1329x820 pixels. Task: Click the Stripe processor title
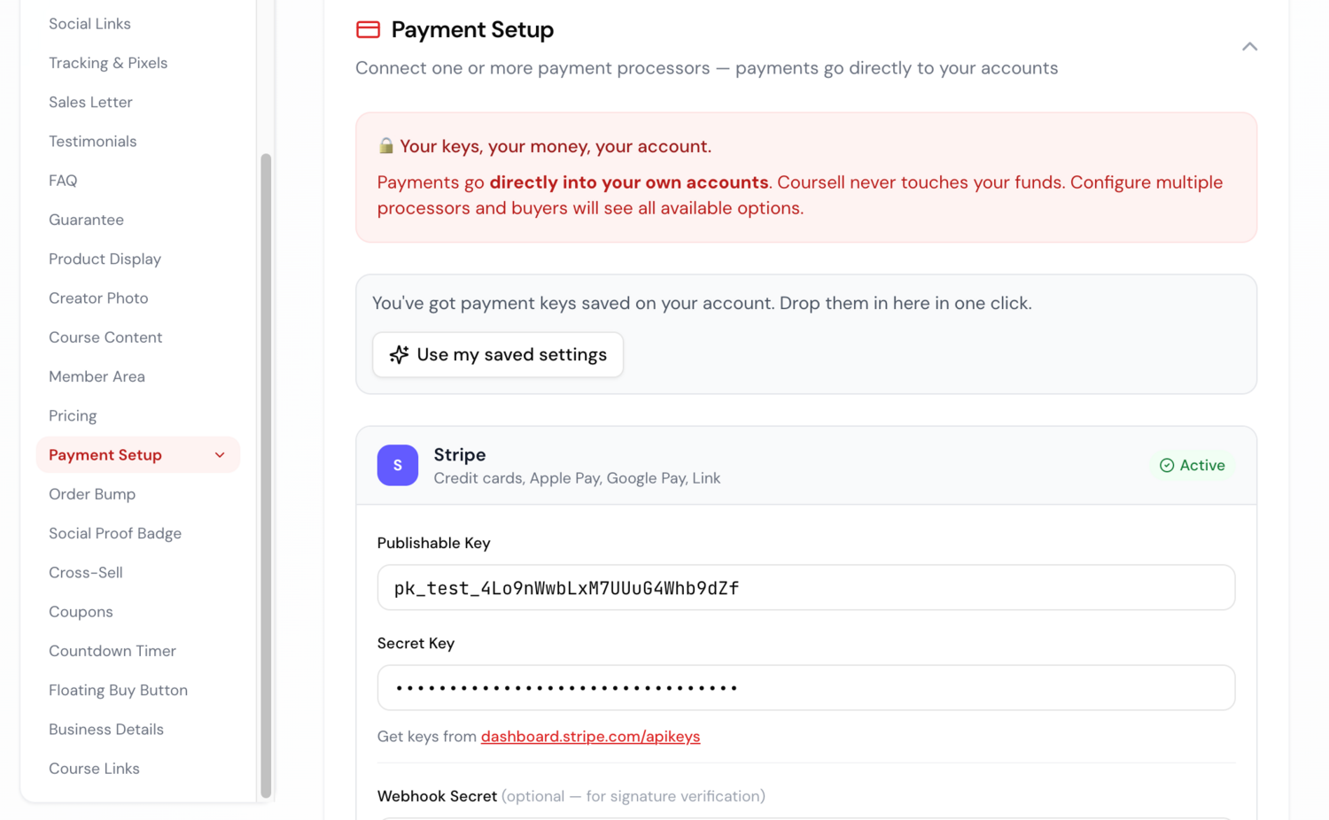460,454
